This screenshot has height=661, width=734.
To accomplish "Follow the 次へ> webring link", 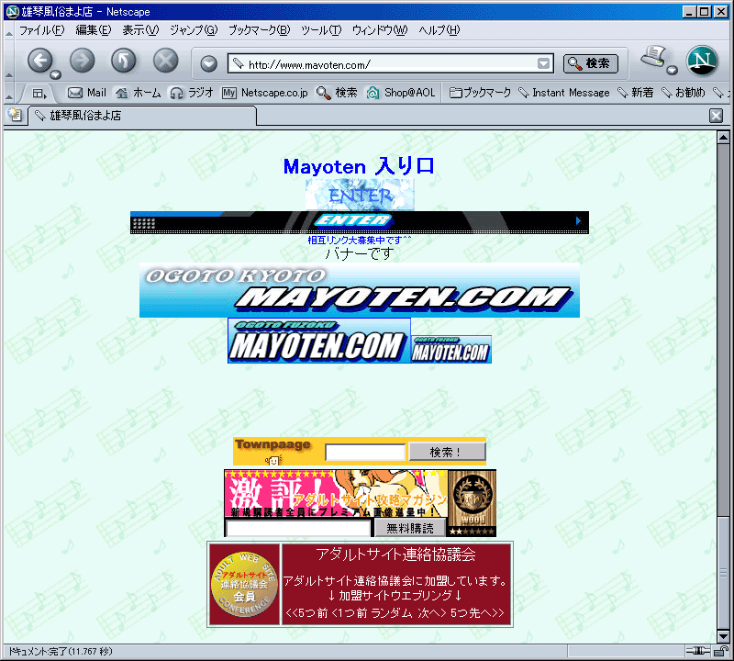I will [431, 612].
